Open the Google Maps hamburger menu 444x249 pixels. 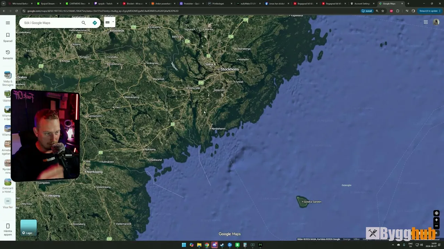[x=8, y=23]
